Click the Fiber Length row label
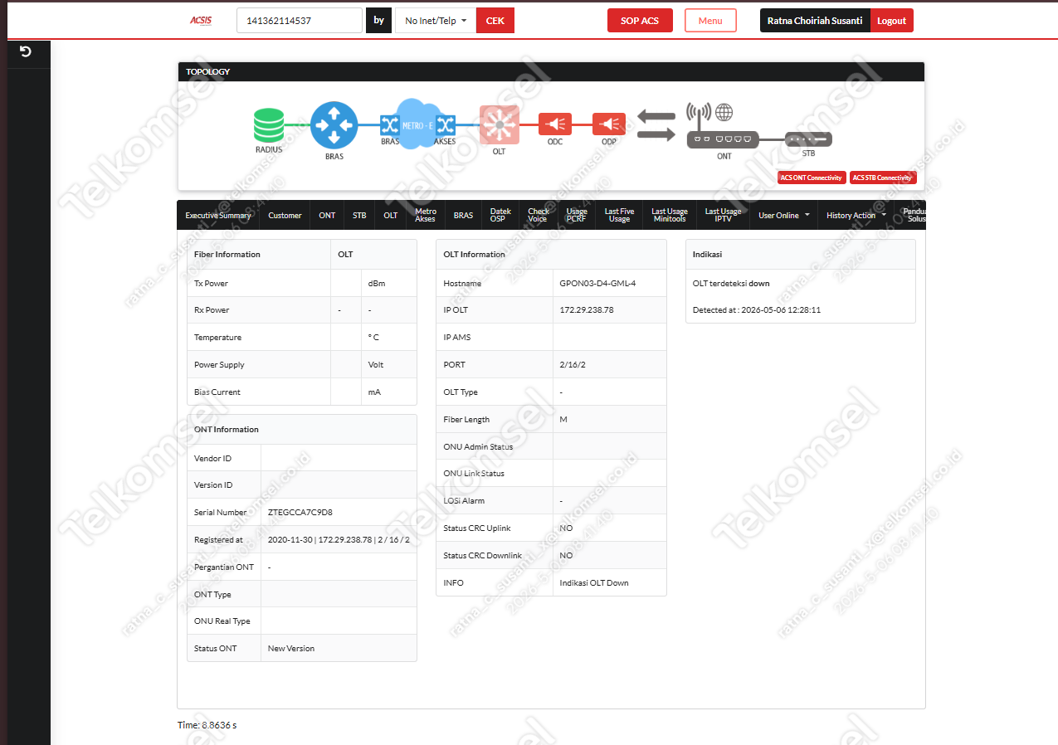The height and width of the screenshot is (745, 1058). [x=466, y=420]
